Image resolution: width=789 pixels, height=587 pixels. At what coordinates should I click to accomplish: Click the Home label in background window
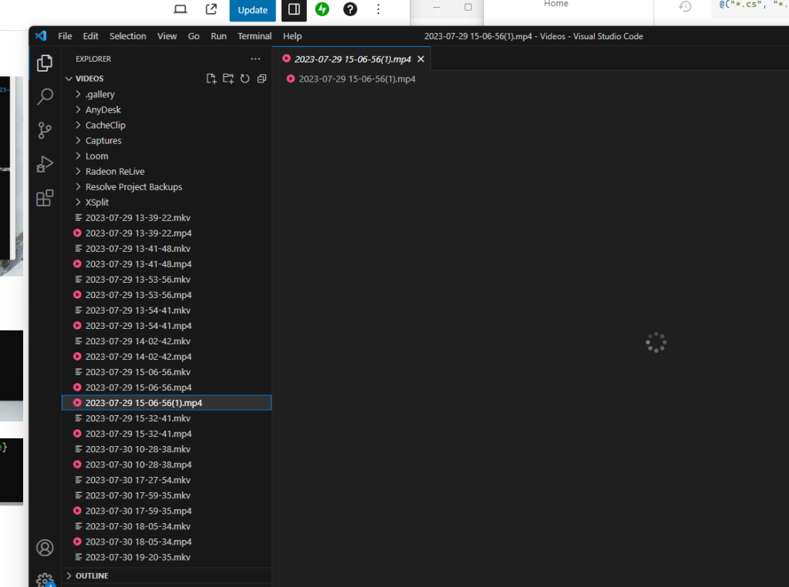tap(556, 4)
